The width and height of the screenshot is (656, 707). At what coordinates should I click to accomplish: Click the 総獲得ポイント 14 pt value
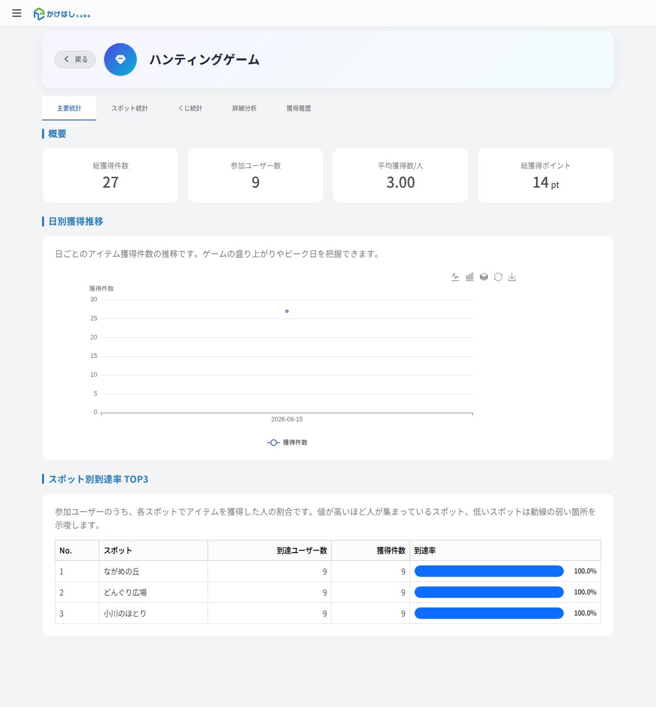tap(546, 183)
